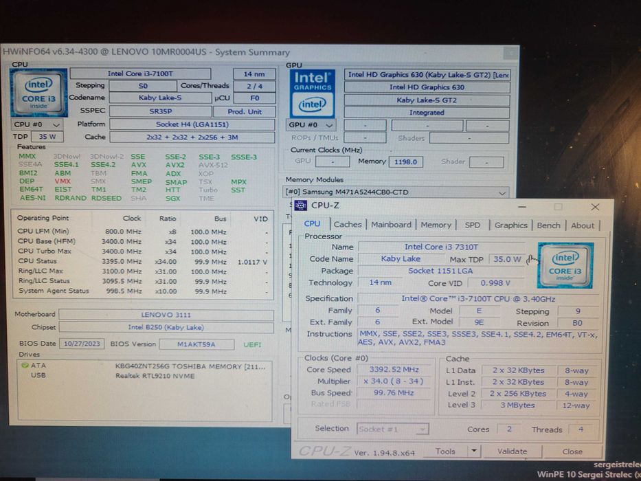Open the Memory tab in CPU-Z
This screenshot has width=641, height=481.
pos(436,225)
